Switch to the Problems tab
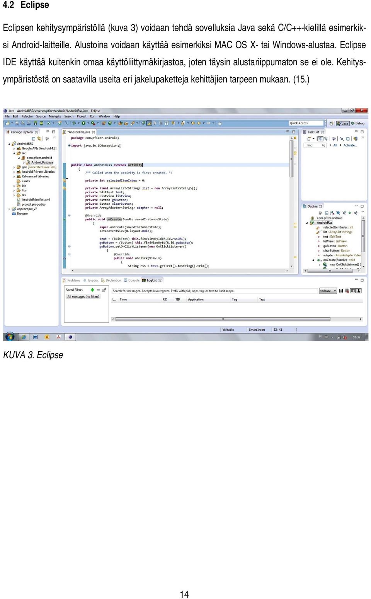Image resolution: width=371 pixels, height=599 pixels. [x=71, y=280]
